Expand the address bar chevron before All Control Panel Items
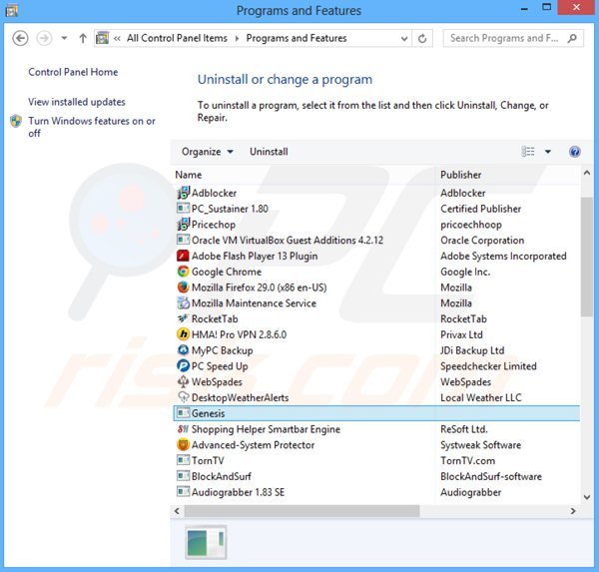The image size is (599, 572). tap(117, 38)
